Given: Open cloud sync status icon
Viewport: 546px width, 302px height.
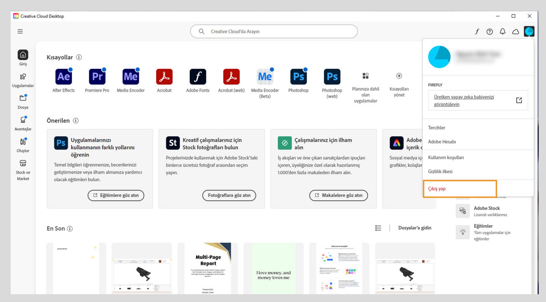Looking at the screenshot, I should (x=516, y=32).
